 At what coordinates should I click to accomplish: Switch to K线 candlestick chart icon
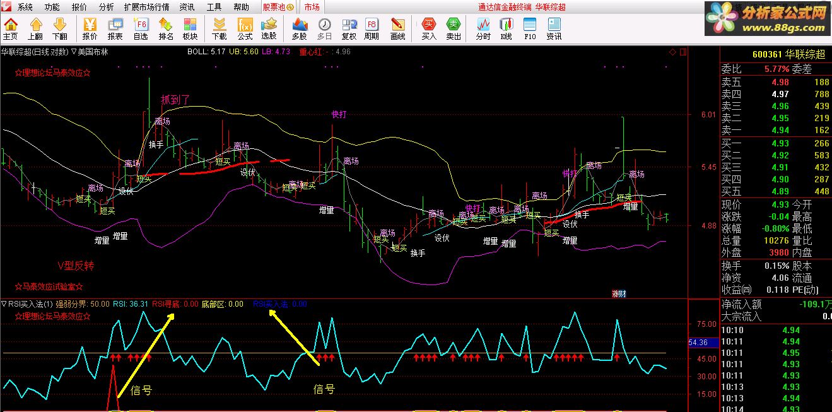[506, 29]
